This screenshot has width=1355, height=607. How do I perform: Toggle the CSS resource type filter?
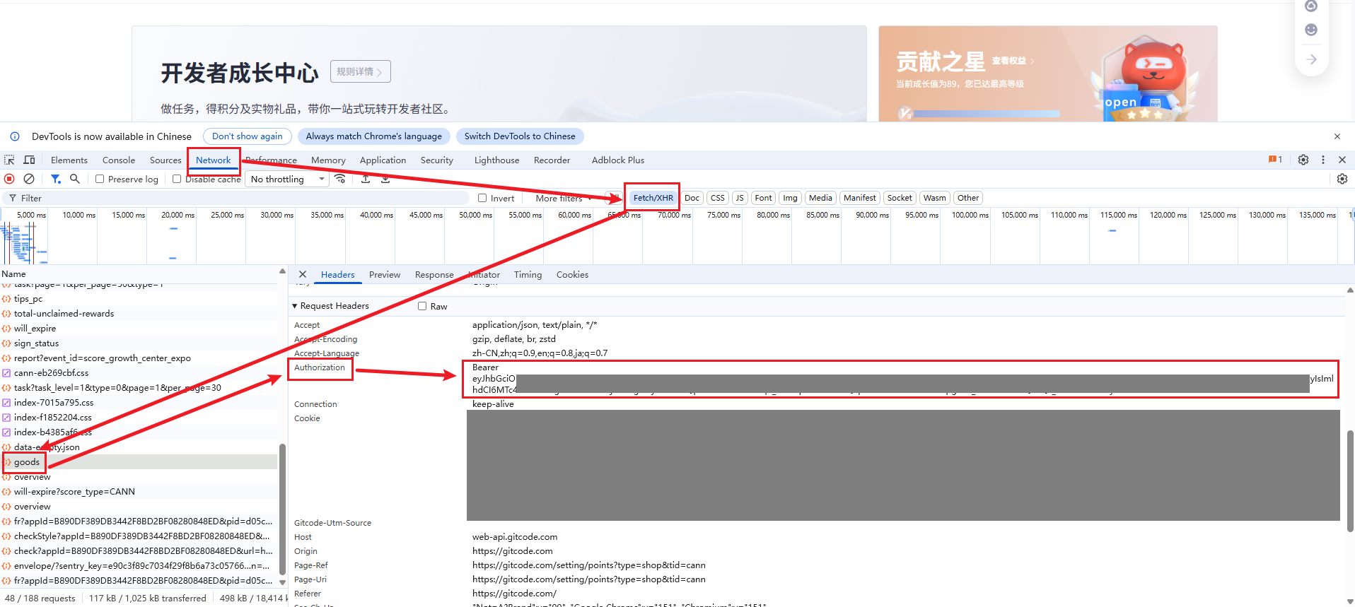pos(718,198)
